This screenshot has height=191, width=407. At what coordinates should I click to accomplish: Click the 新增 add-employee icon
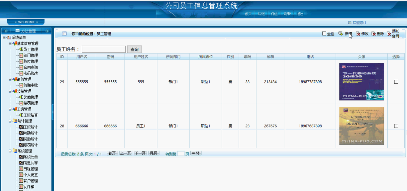point(341,34)
